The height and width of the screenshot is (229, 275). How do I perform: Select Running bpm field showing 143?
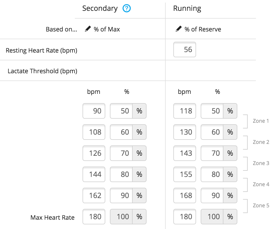(185, 153)
